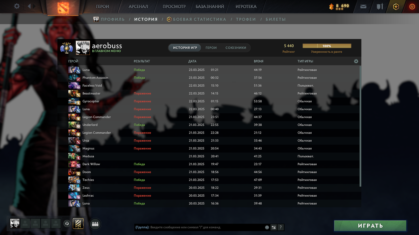Open the ГЕРОИ top menu
This screenshot has width=419, height=235.
tap(102, 7)
